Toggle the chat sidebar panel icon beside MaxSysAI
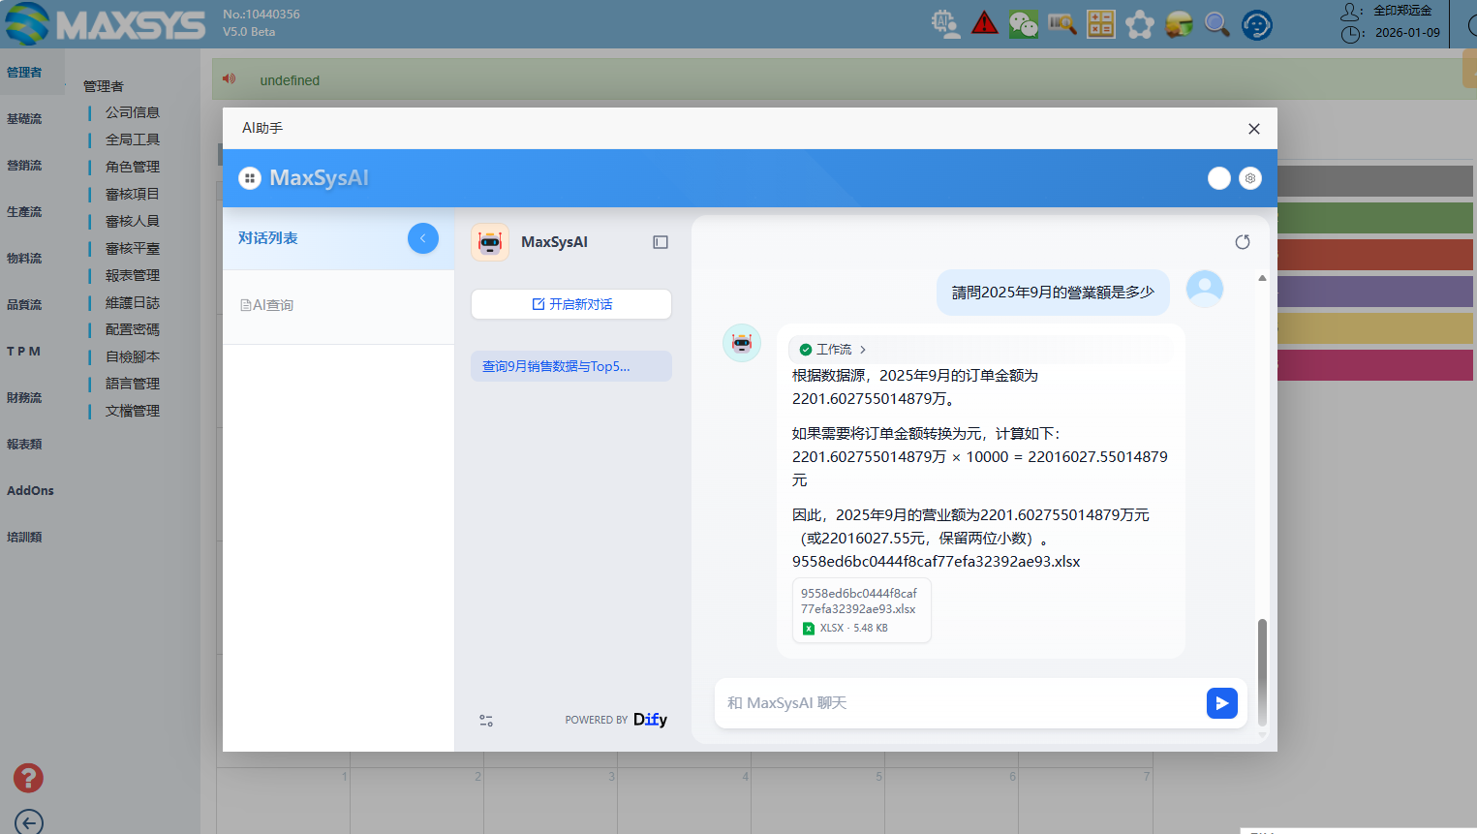The width and height of the screenshot is (1477, 834). click(x=661, y=242)
